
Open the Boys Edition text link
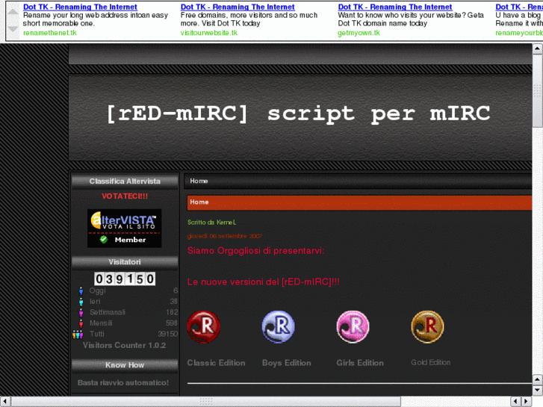pyautogui.click(x=286, y=363)
